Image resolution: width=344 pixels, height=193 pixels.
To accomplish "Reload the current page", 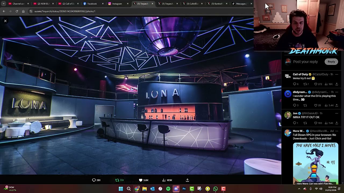I will 17,11.
